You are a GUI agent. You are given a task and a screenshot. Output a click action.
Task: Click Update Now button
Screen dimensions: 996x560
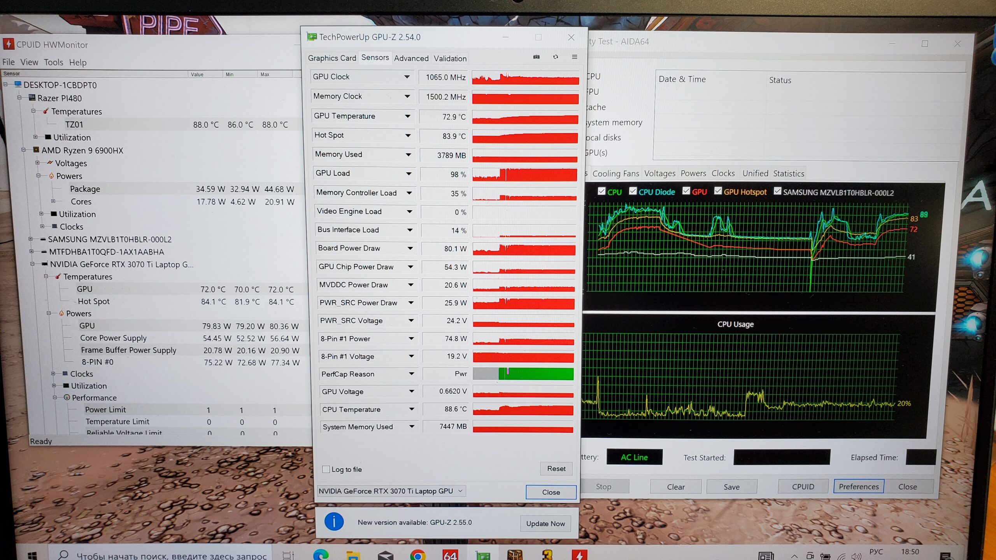[x=545, y=523]
